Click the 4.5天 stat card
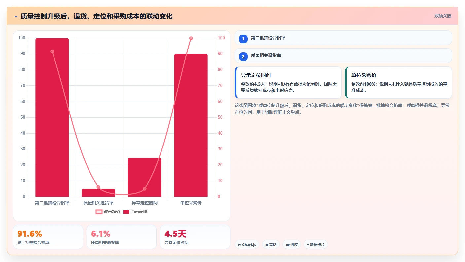Viewport: 465px width, 262px height. pos(195,237)
